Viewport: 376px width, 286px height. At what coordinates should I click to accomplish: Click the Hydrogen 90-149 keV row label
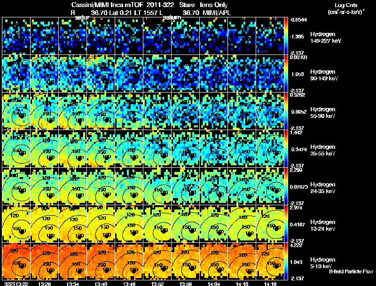pyautogui.click(x=324, y=75)
